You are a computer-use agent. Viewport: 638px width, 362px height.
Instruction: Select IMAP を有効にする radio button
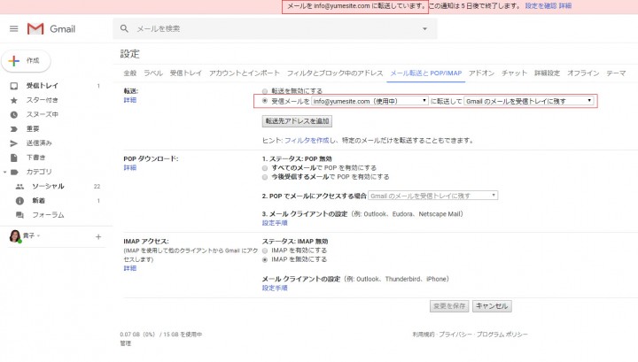tap(265, 250)
